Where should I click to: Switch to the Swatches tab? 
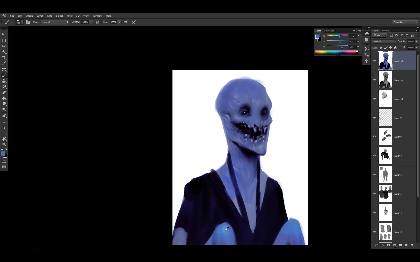point(329,31)
